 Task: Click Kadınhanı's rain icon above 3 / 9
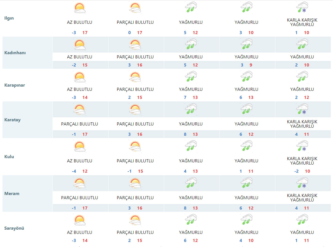tap(247, 45)
